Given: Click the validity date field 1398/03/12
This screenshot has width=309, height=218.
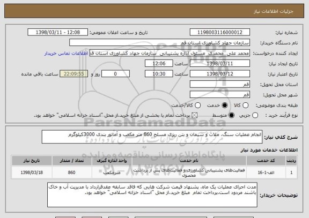Looking at the screenshot, I should [220, 74].
